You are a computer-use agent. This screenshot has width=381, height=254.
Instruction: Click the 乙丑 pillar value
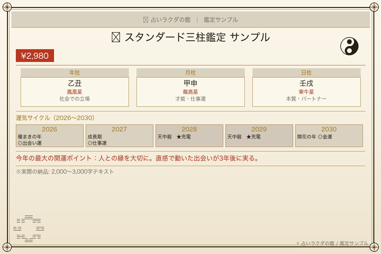(75, 84)
